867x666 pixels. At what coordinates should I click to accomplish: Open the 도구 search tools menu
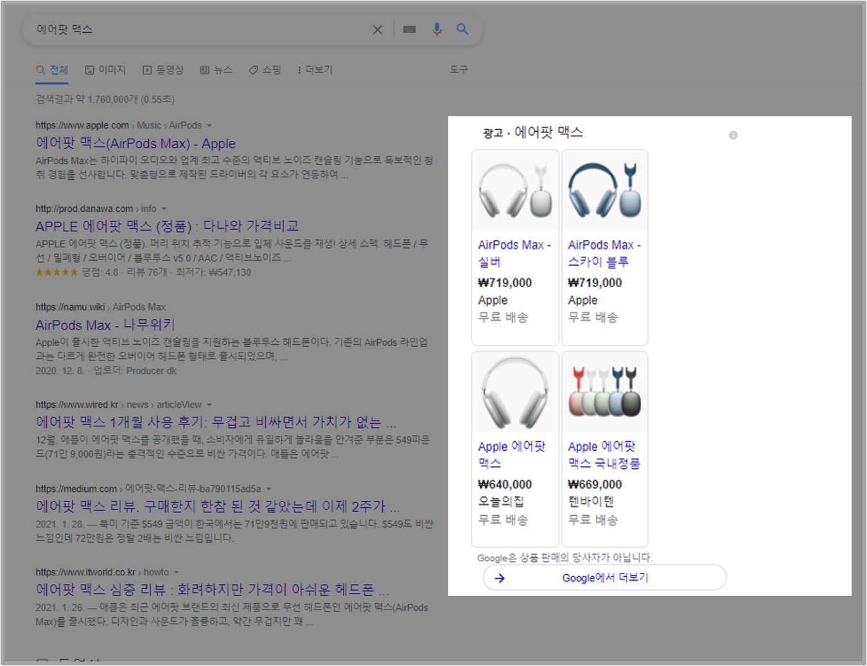pos(459,69)
